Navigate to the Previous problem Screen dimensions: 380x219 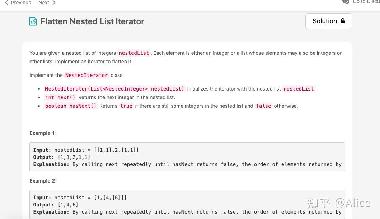click(x=20, y=3)
